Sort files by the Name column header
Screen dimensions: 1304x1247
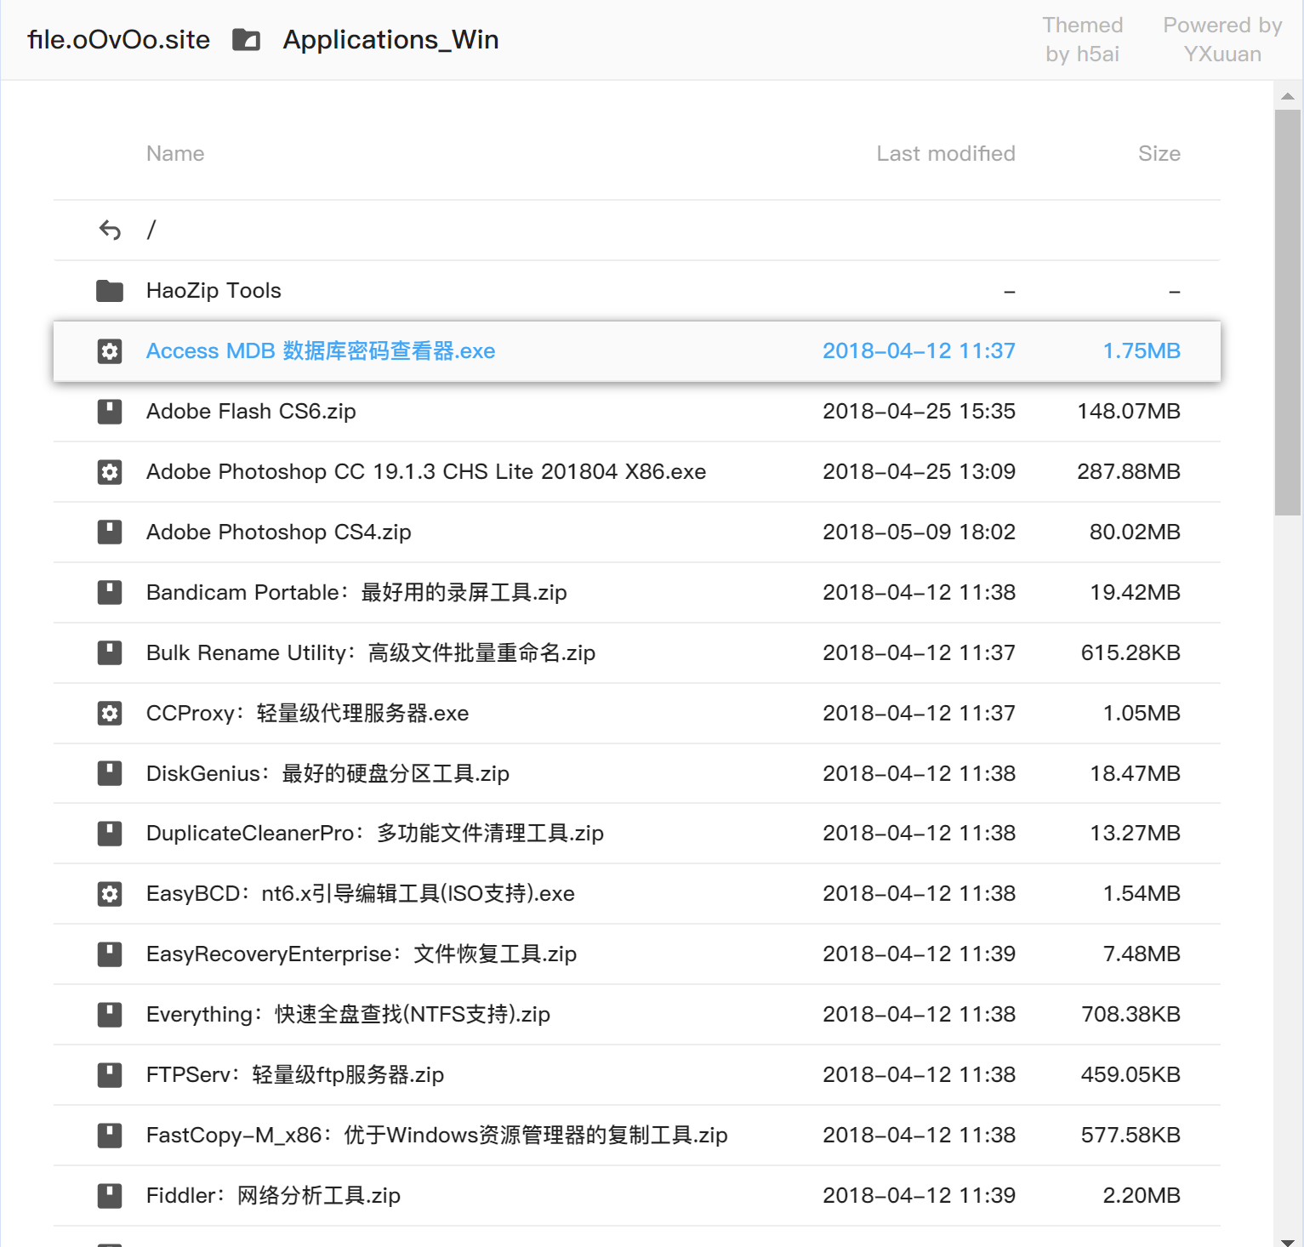[175, 154]
